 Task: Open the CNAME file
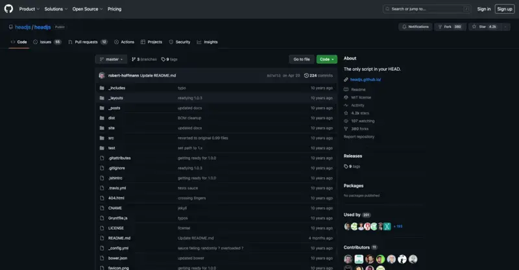click(115, 208)
